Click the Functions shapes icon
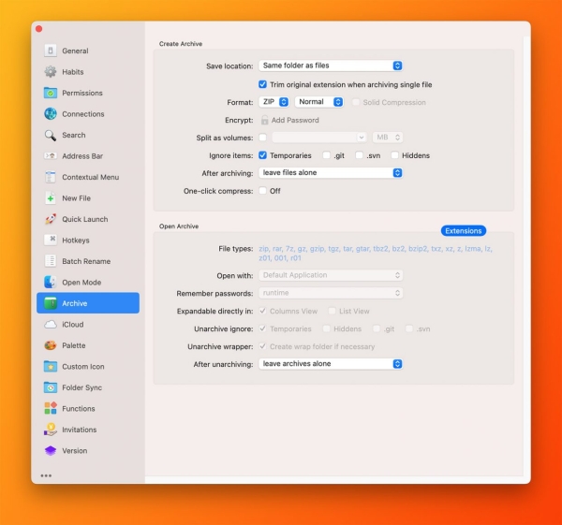The height and width of the screenshot is (525, 562). point(51,408)
